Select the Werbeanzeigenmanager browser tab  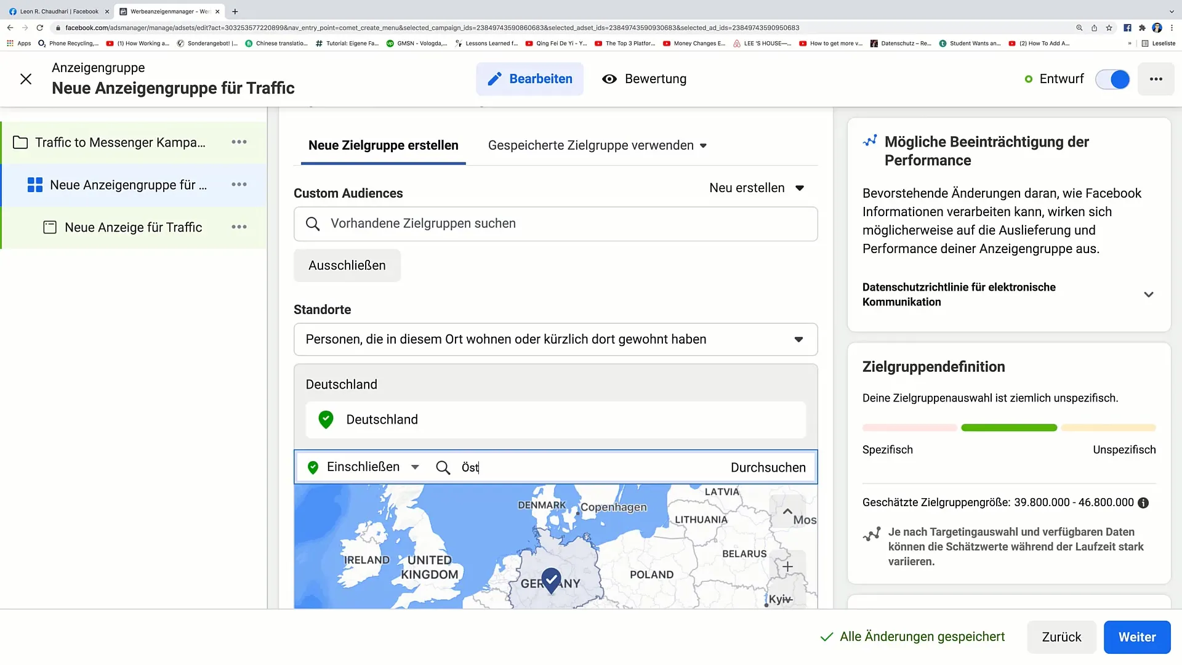click(x=168, y=11)
